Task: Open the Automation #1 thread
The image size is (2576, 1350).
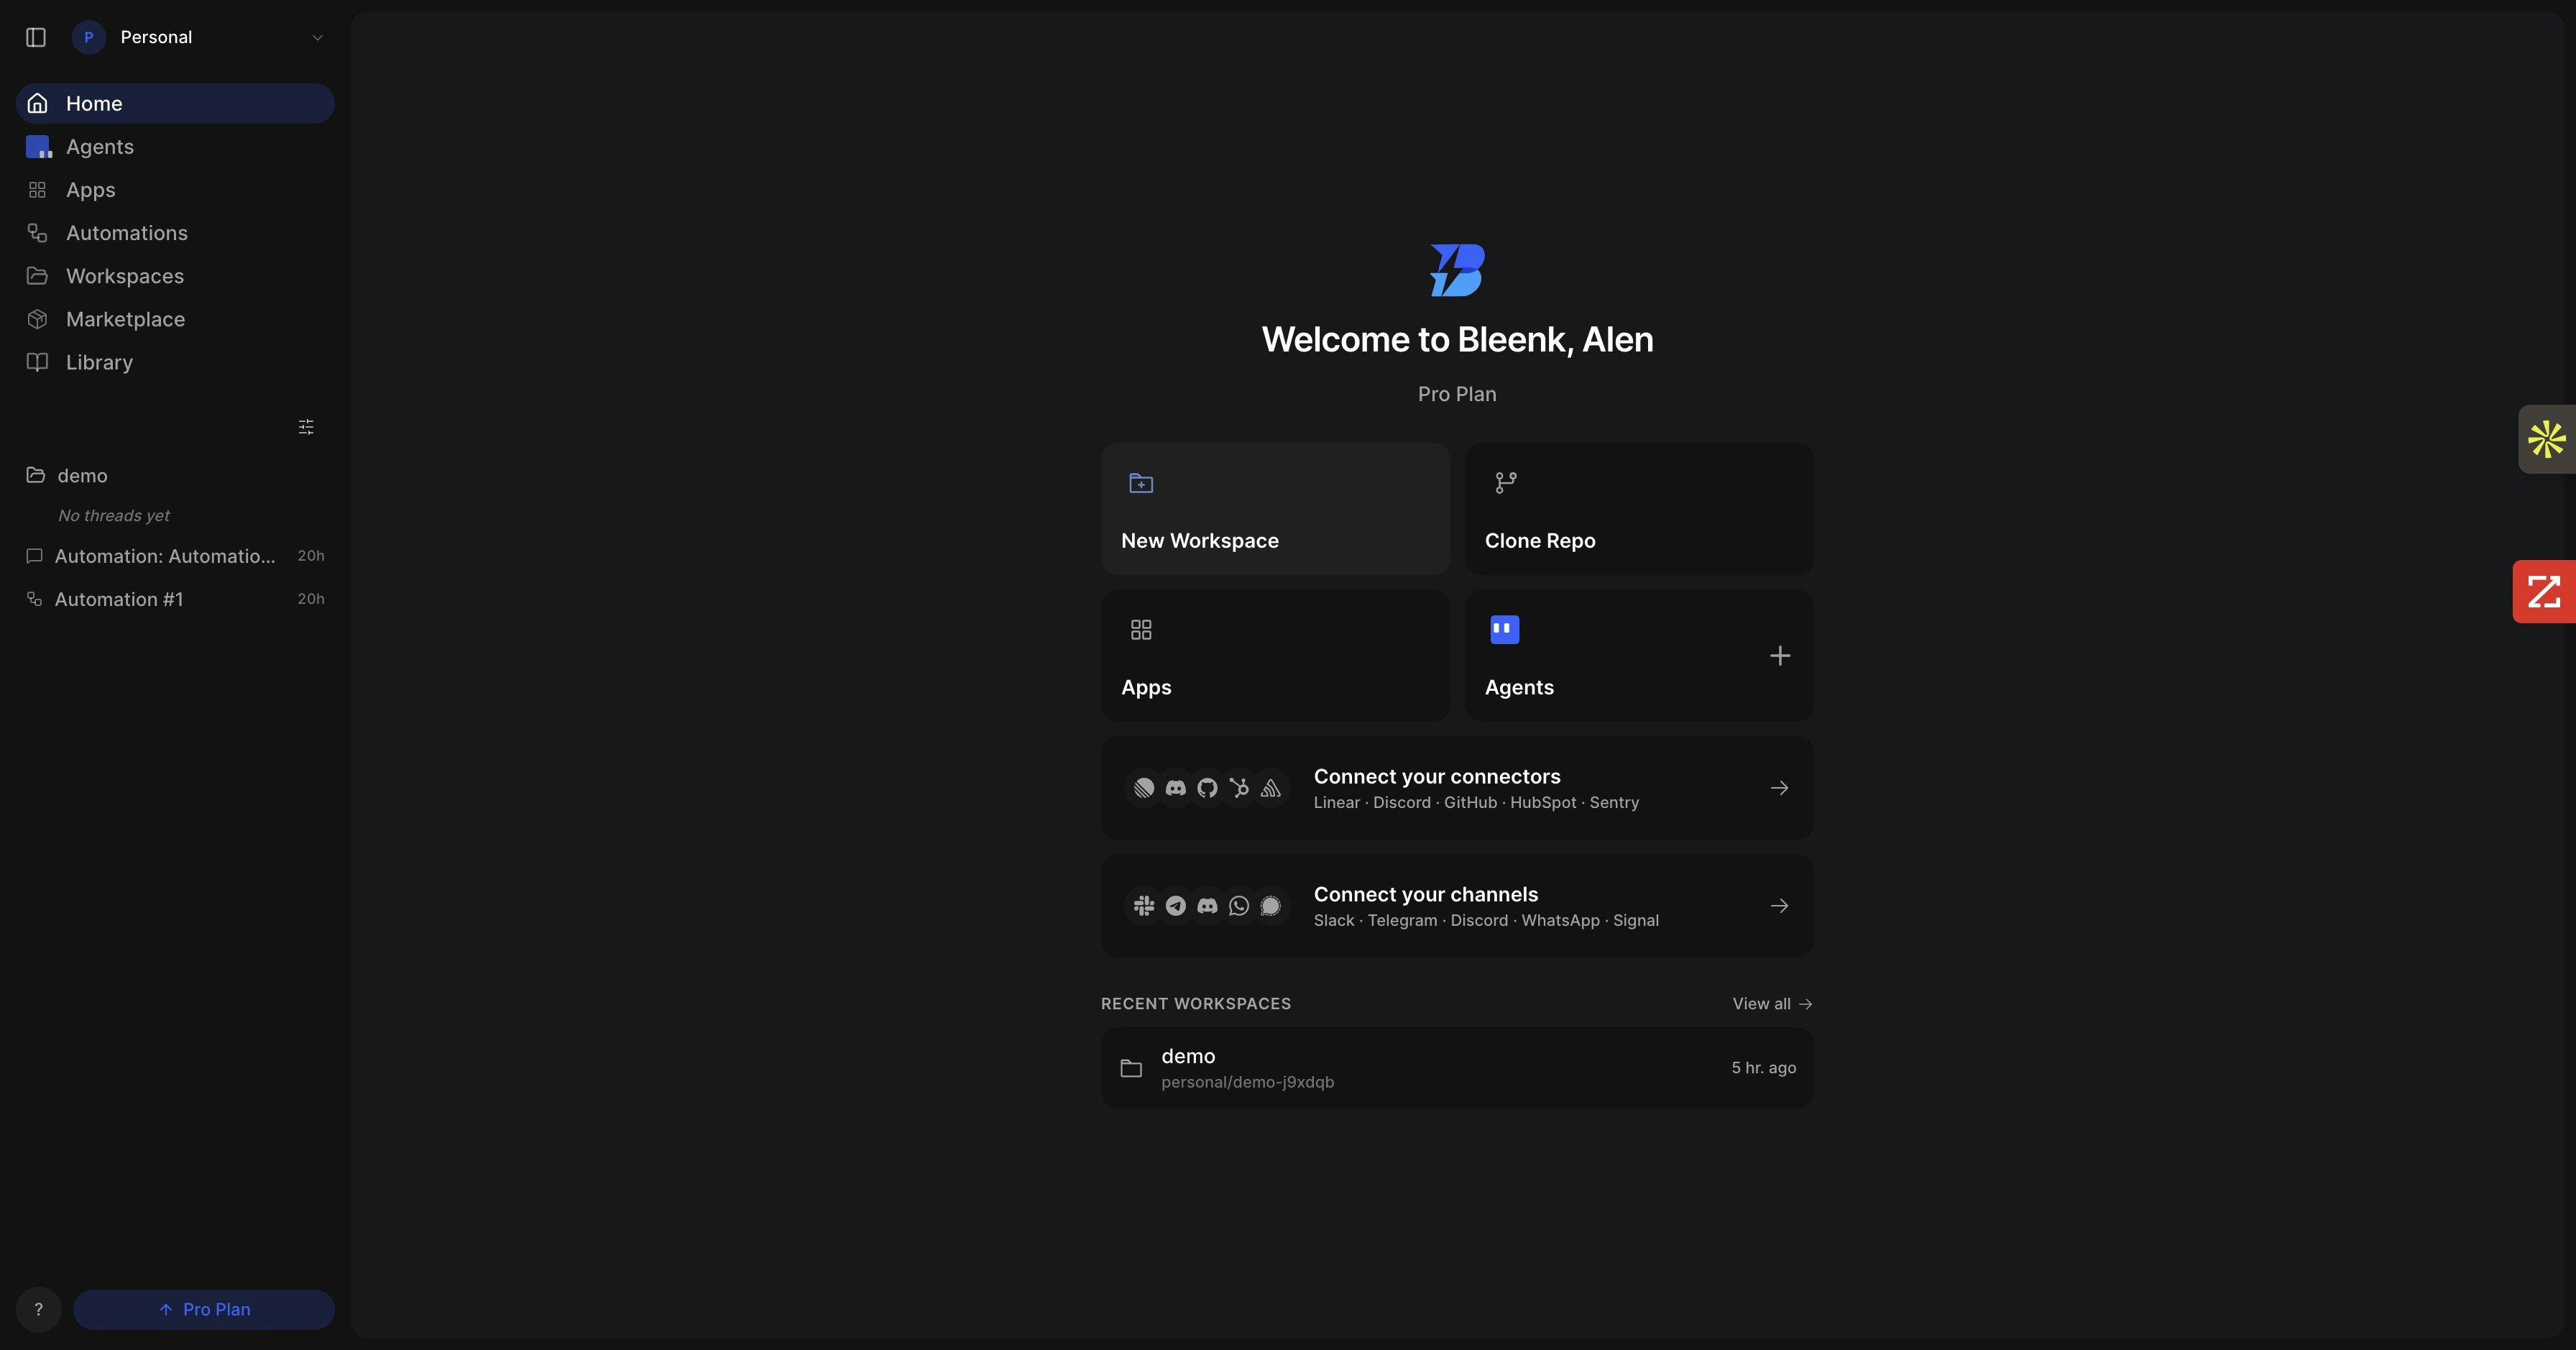Action: [175, 599]
